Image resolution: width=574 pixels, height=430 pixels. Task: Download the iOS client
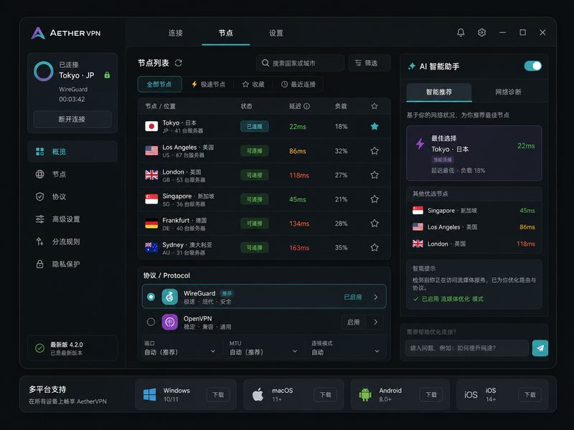530,395
